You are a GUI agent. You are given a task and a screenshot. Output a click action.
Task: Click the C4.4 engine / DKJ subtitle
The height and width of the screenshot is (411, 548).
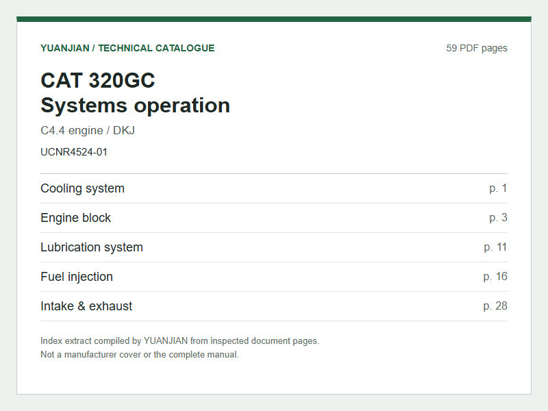point(88,130)
